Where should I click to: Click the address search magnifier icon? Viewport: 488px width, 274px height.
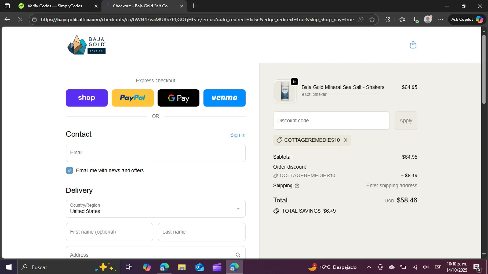[238, 255]
